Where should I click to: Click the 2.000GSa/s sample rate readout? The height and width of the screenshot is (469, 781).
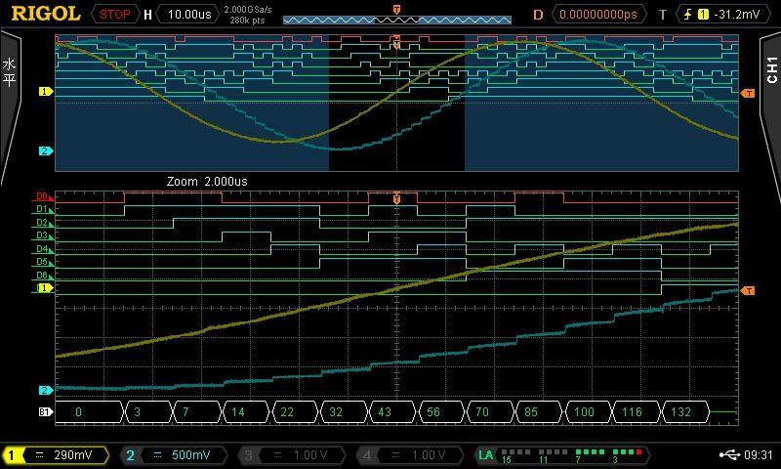(248, 10)
